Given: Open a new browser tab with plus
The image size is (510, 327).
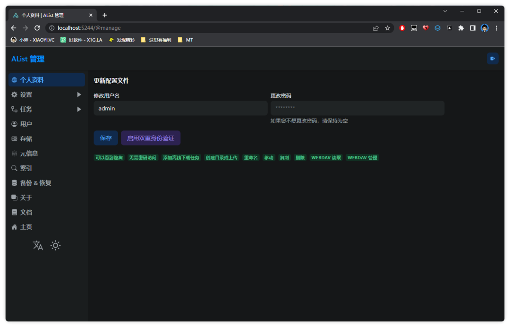Looking at the screenshot, I should point(105,15).
